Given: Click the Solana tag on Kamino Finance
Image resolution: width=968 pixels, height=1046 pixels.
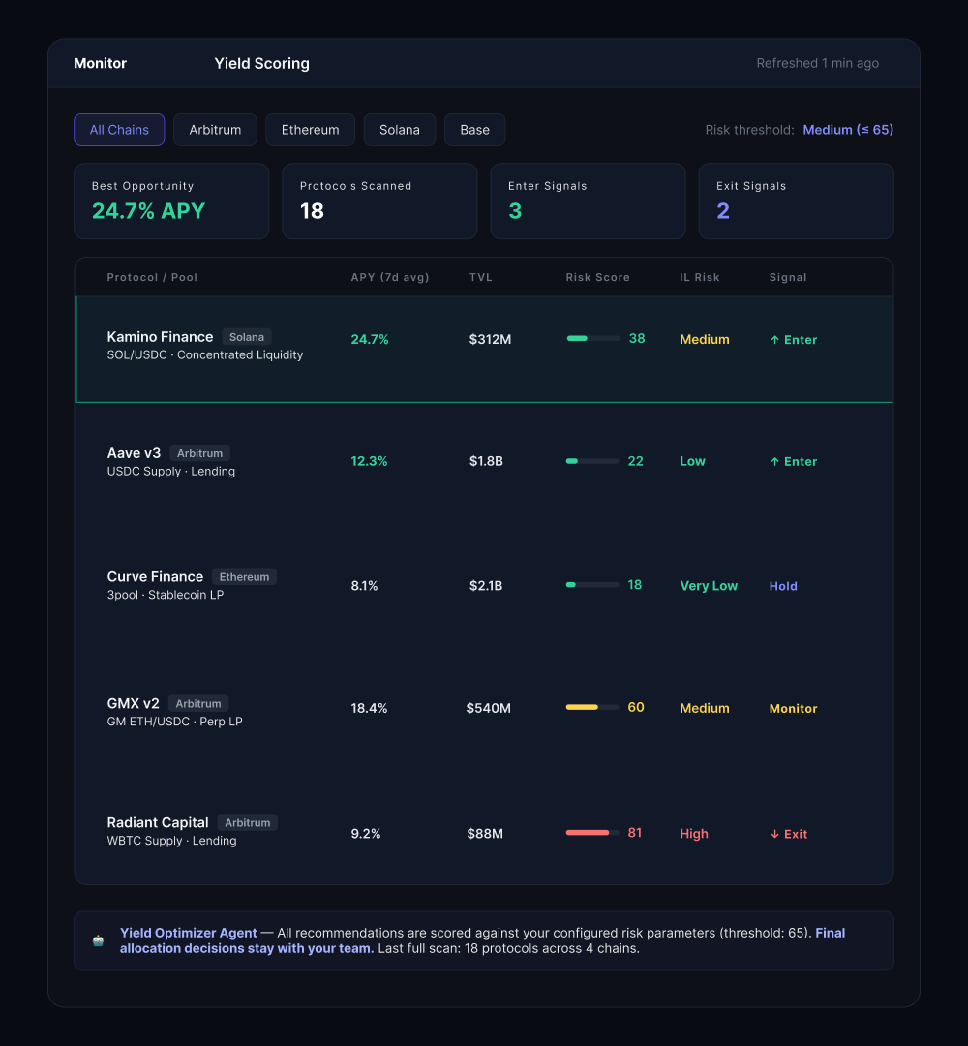Looking at the screenshot, I should pyautogui.click(x=247, y=337).
